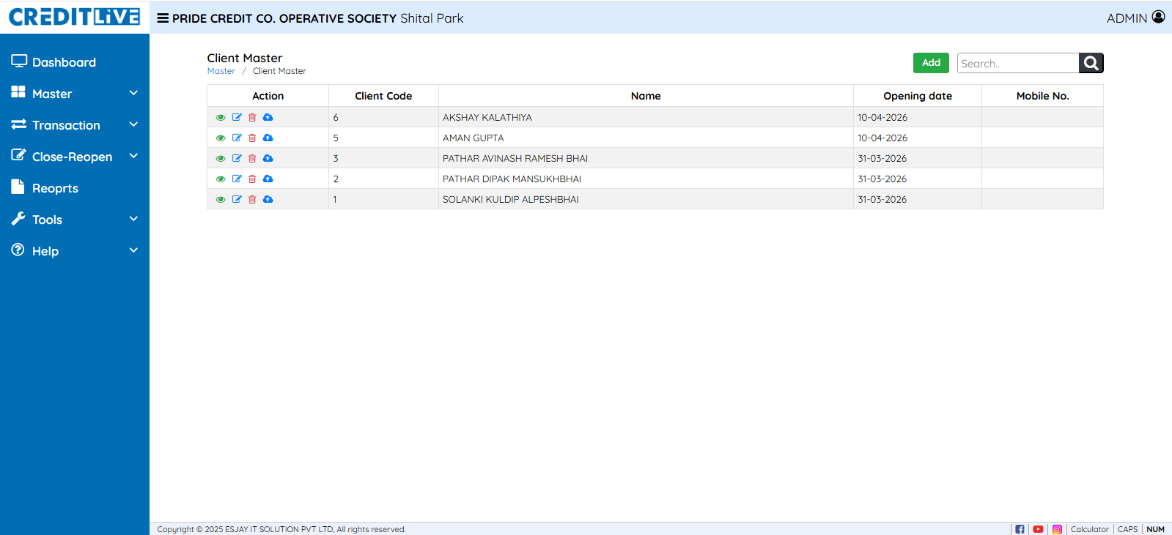The width and height of the screenshot is (1172, 535).
Task: Click the search magnifier button
Action: 1091,63
